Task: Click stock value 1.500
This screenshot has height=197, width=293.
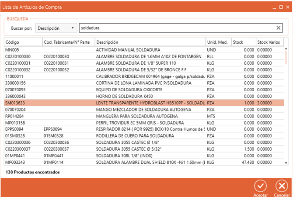Action: click(x=249, y=149)
